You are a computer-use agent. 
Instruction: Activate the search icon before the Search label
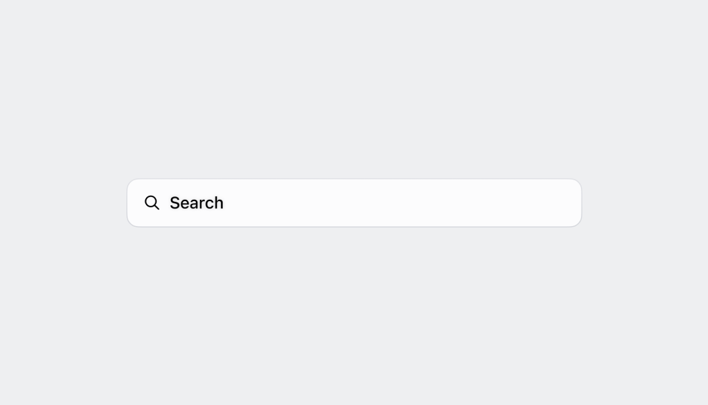click(x=152, y=202)
